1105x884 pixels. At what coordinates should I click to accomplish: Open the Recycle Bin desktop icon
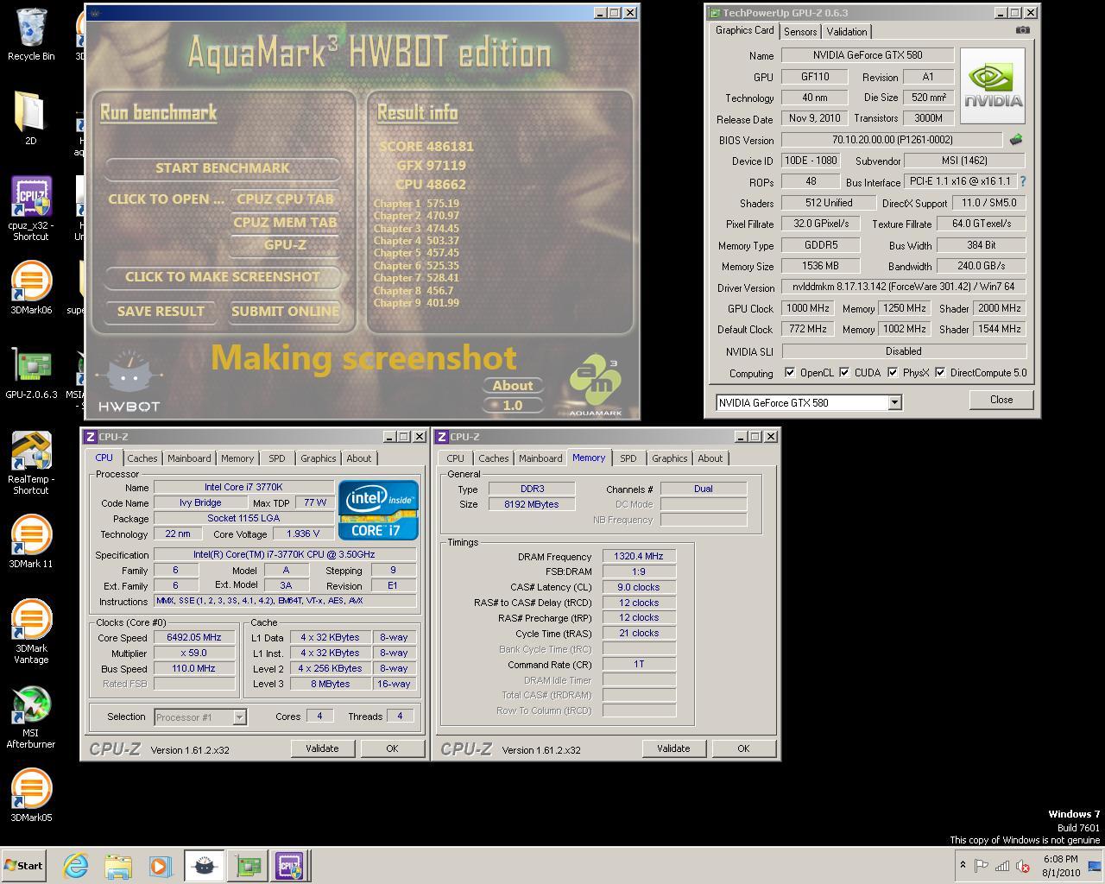tap(31, 35)
